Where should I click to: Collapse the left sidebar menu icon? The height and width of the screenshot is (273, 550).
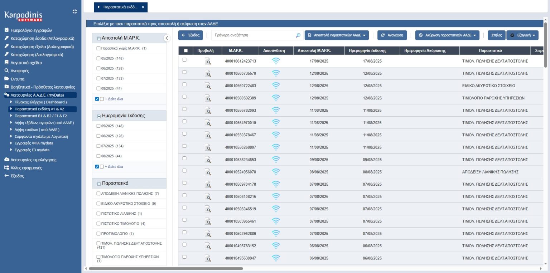pos(74,11)
